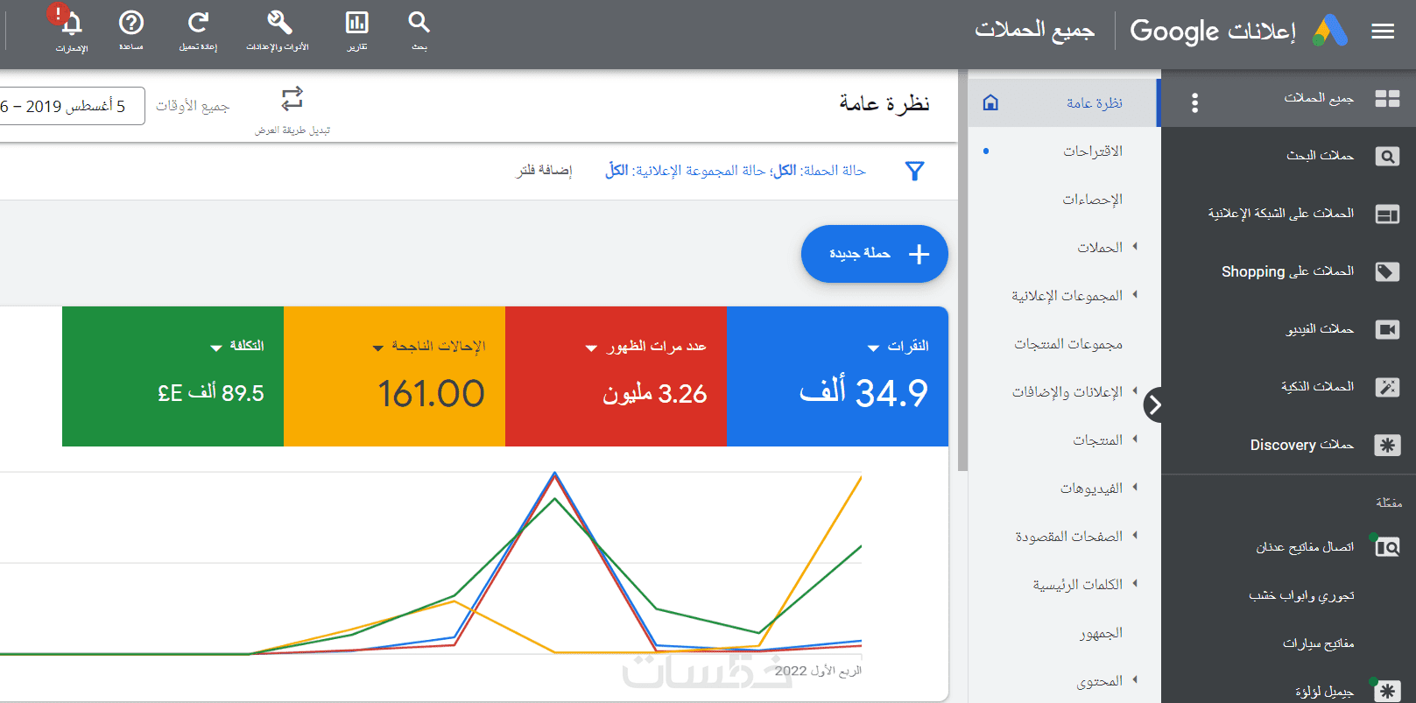Expand the الكلمات الرئيسية menu arrow
The height and width of the screenshot is (703, 1416).
[x=1135, y=584]
